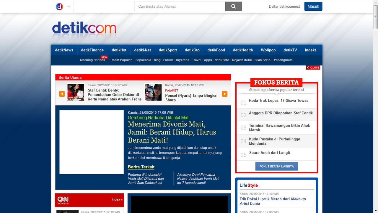Click the scrollbar up arrow
Screen dimensions: 378x213
[376, 2]
